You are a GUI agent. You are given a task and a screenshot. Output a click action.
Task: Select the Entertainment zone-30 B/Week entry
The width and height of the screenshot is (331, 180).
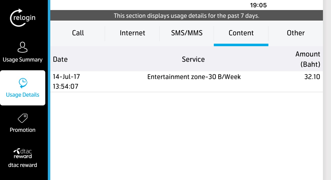click(194, 77)
